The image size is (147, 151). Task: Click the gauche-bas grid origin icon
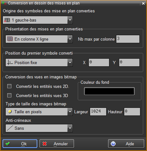[7, 20]
